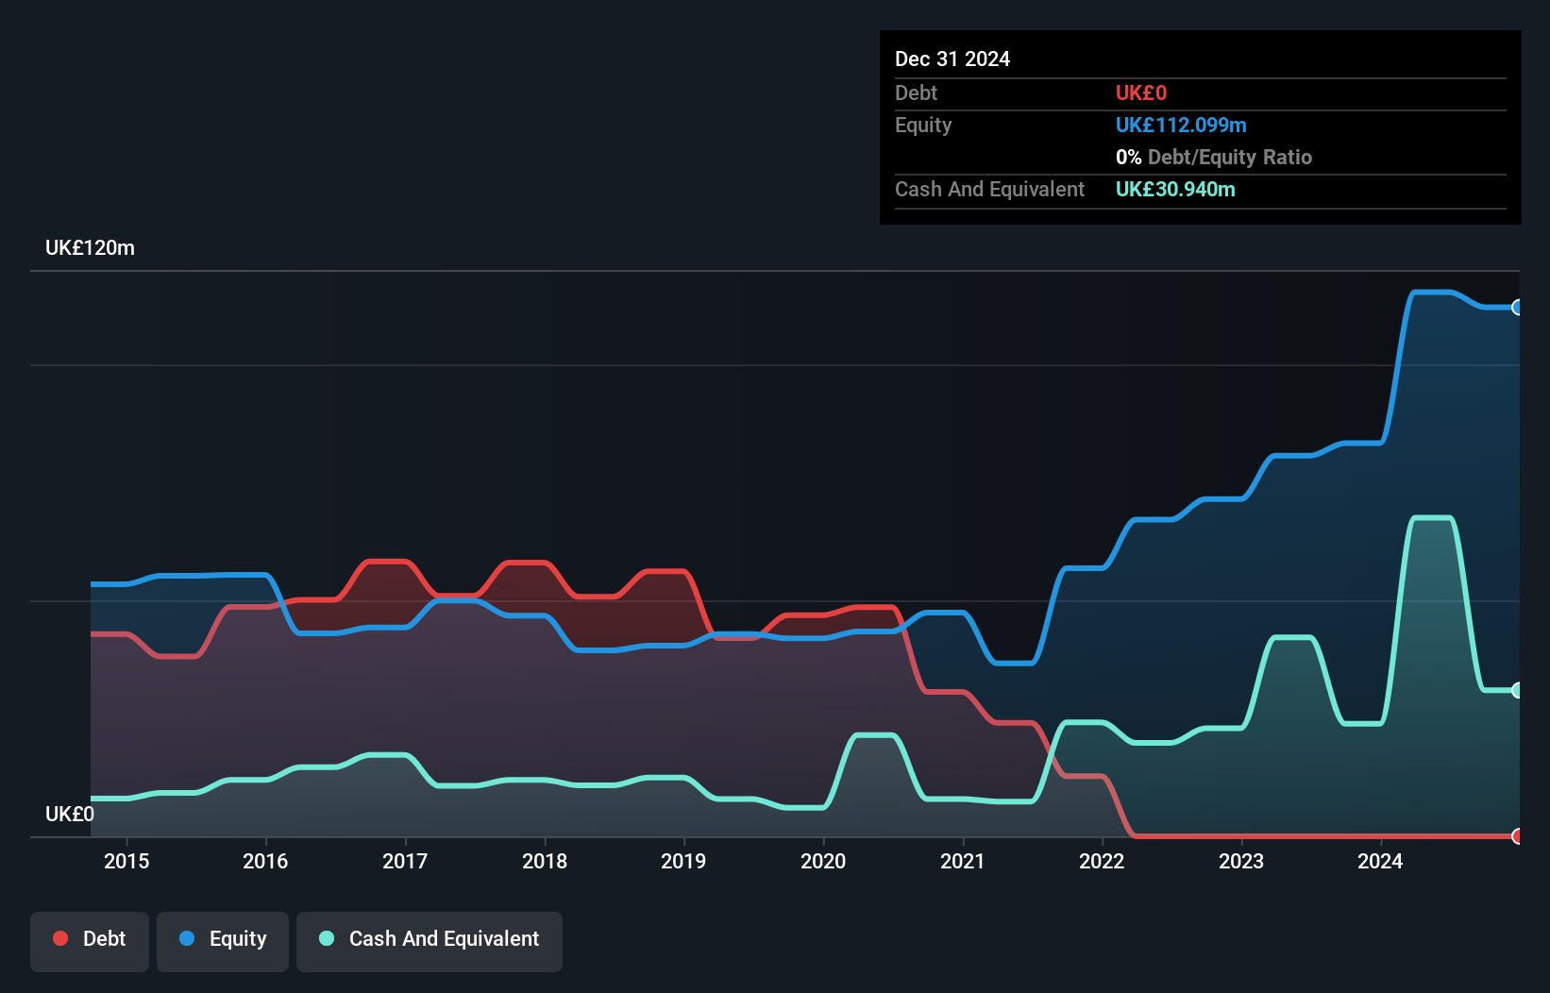Click the 2022 x-axis label
Screen dimensions: 1550x993
(x=1102, y=861)
